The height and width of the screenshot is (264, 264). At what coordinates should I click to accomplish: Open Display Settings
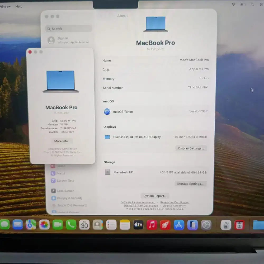(191, 148)
